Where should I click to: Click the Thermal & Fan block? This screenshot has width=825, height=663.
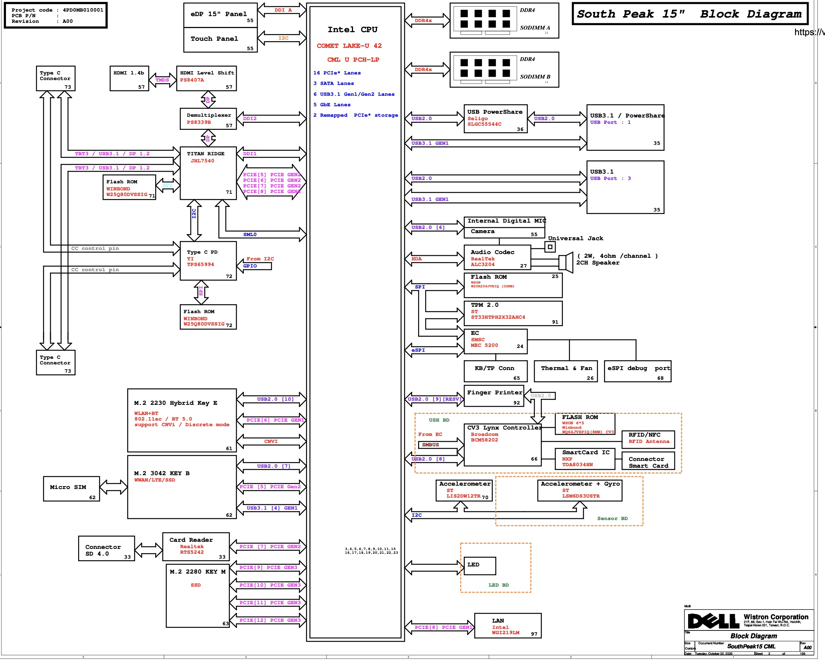tap(565, 371)
